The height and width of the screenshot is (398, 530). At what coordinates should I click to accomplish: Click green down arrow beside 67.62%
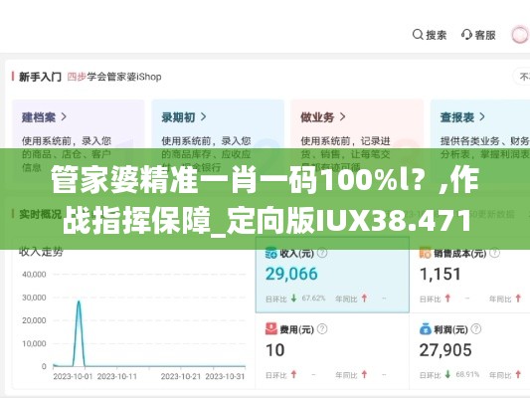(293, 298)
